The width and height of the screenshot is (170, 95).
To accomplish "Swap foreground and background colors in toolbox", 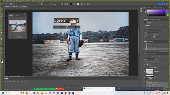I will [2, 59].
